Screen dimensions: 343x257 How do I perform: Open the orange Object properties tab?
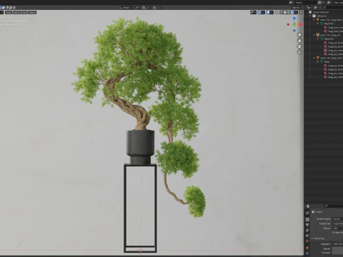307,248
